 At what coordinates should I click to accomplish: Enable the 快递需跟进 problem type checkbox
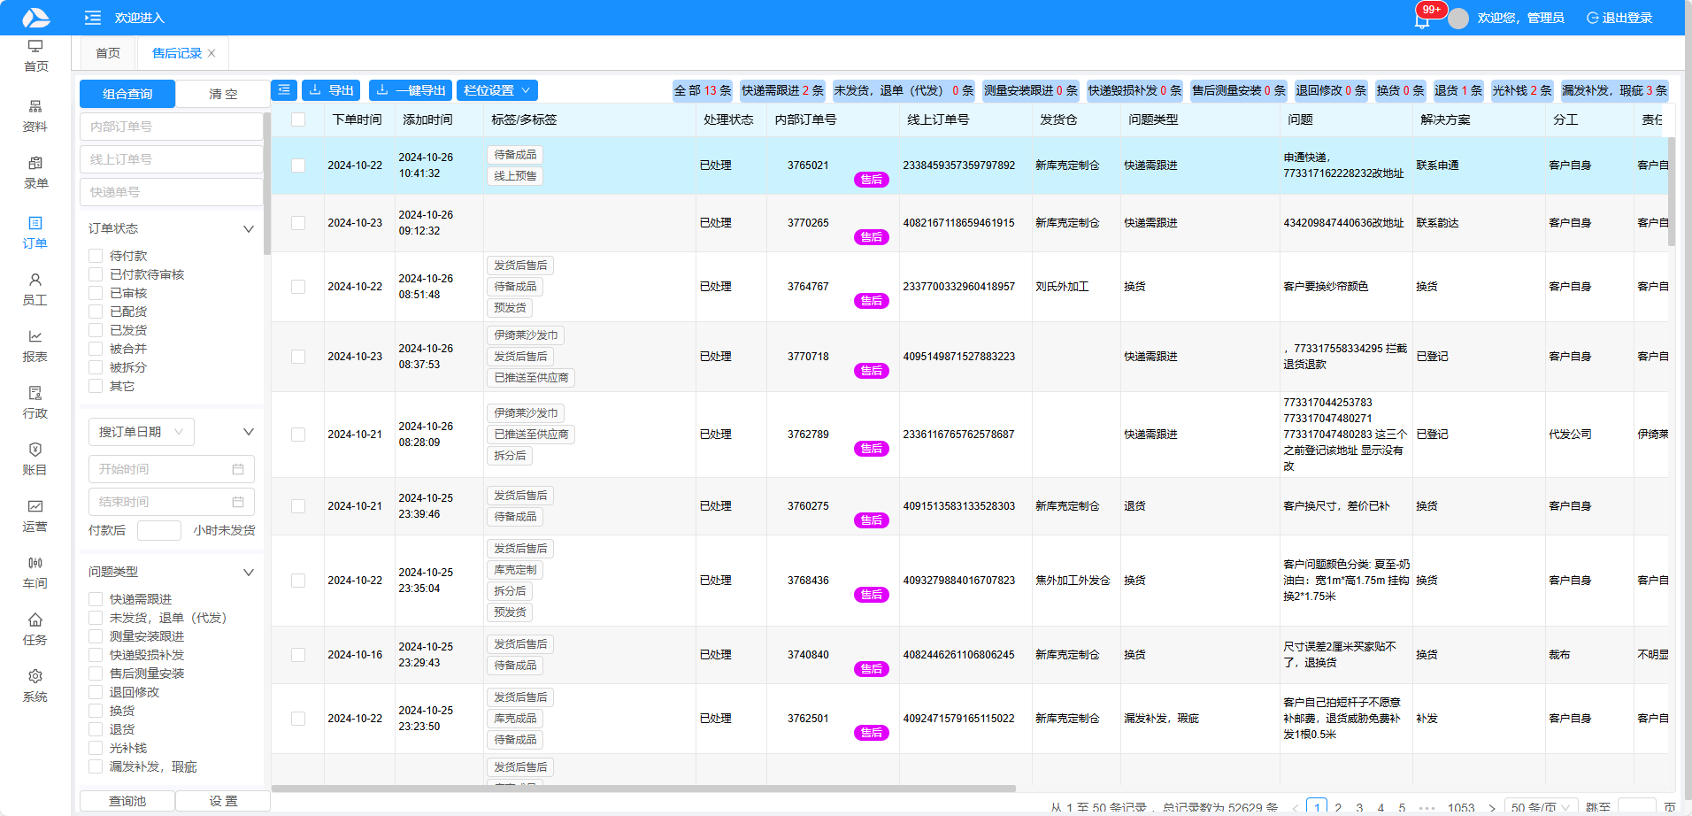(96, 599)
